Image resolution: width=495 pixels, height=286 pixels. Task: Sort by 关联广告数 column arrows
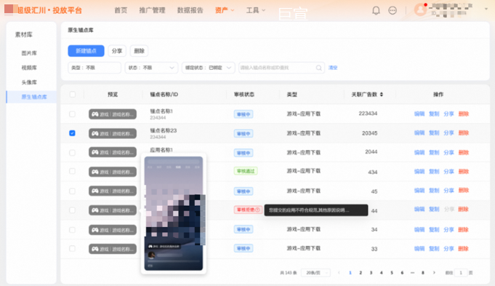point(382,95)
